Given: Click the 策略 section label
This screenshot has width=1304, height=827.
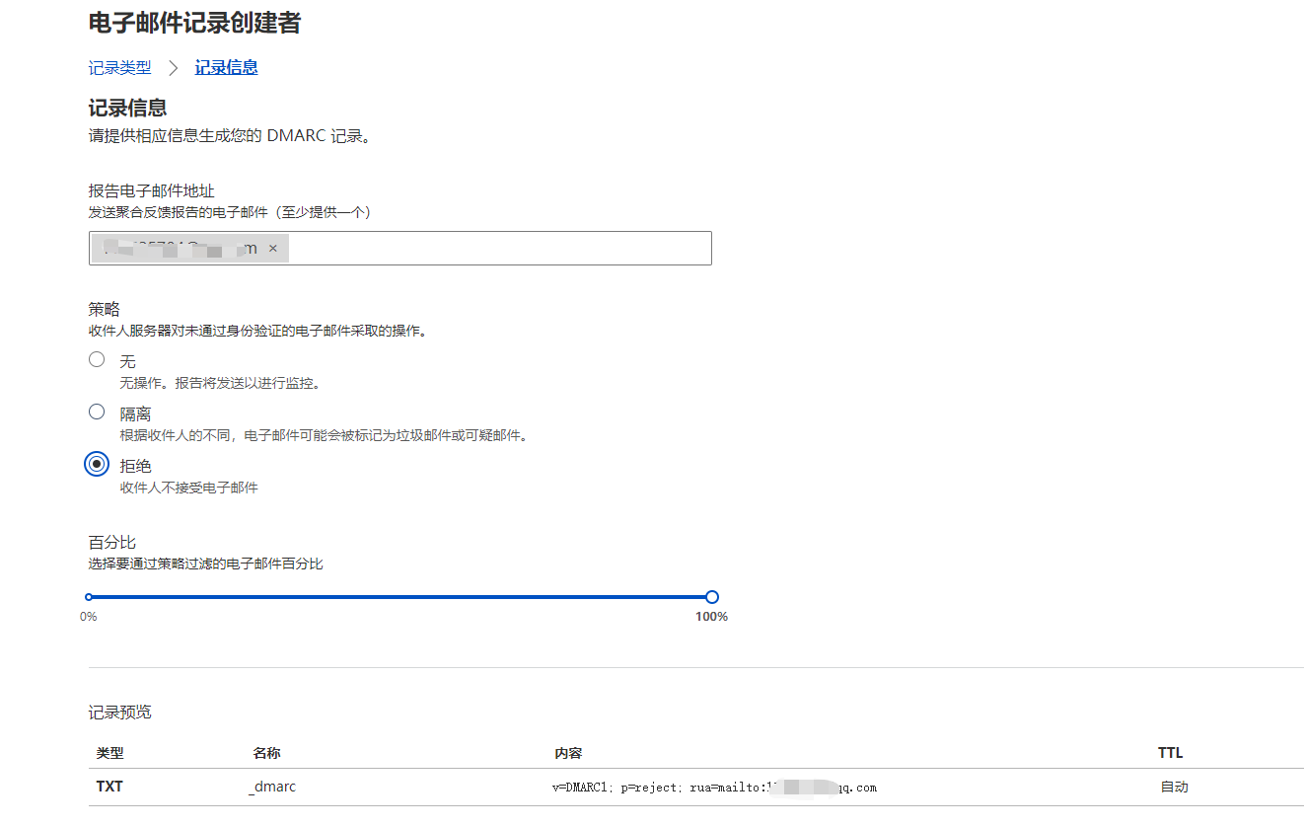Looking at the screenshot, I should (x=105, y=309).
